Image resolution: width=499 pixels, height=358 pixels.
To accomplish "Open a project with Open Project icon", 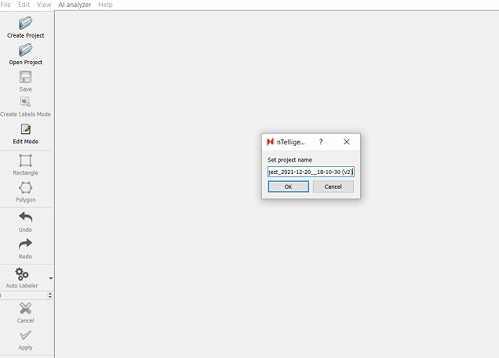I will coord(26,51).
